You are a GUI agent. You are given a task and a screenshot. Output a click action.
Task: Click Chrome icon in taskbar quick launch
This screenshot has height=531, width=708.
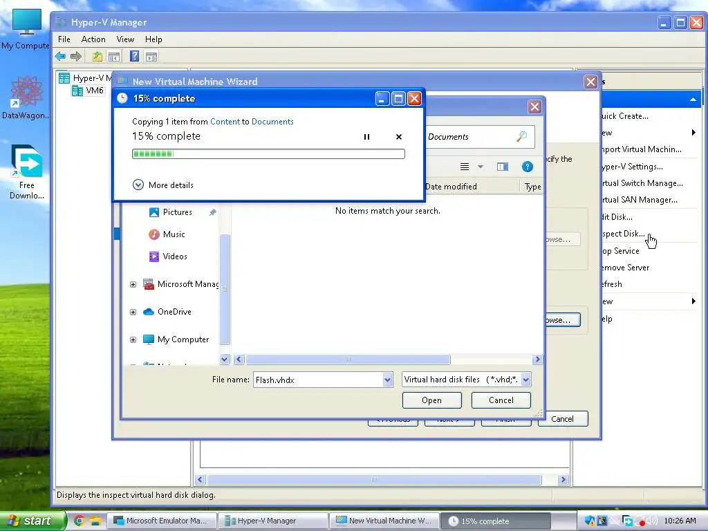79,521
